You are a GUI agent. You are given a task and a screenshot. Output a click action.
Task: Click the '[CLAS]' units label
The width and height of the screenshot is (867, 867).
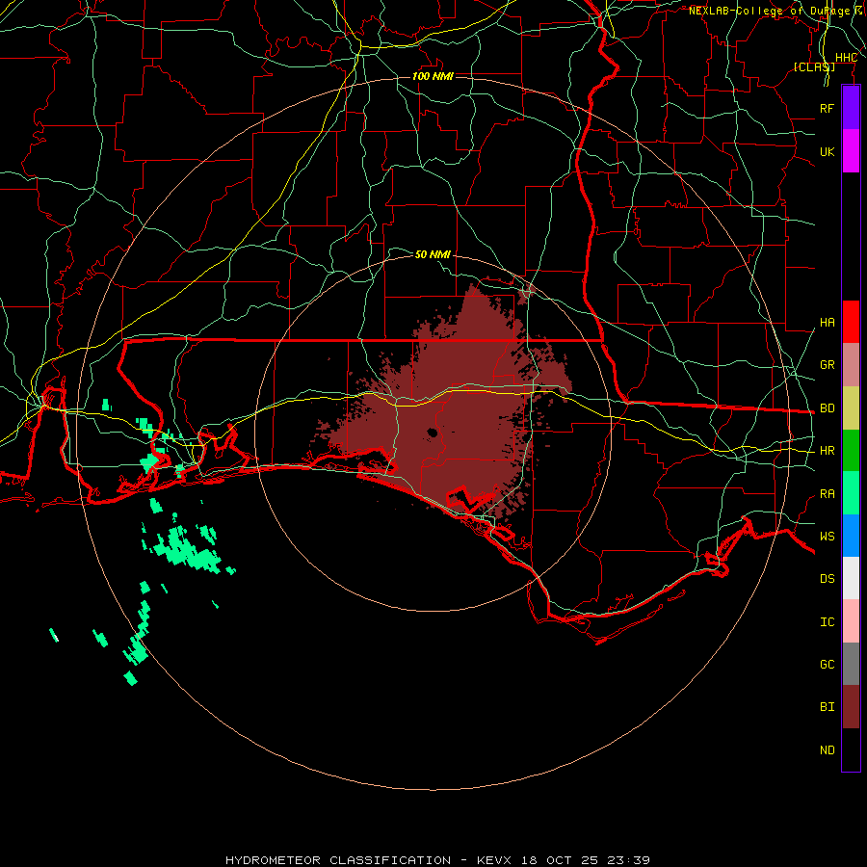[814, 66]
